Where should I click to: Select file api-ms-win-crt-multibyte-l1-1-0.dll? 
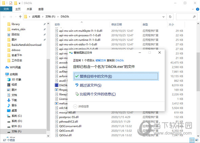point(81,31)
